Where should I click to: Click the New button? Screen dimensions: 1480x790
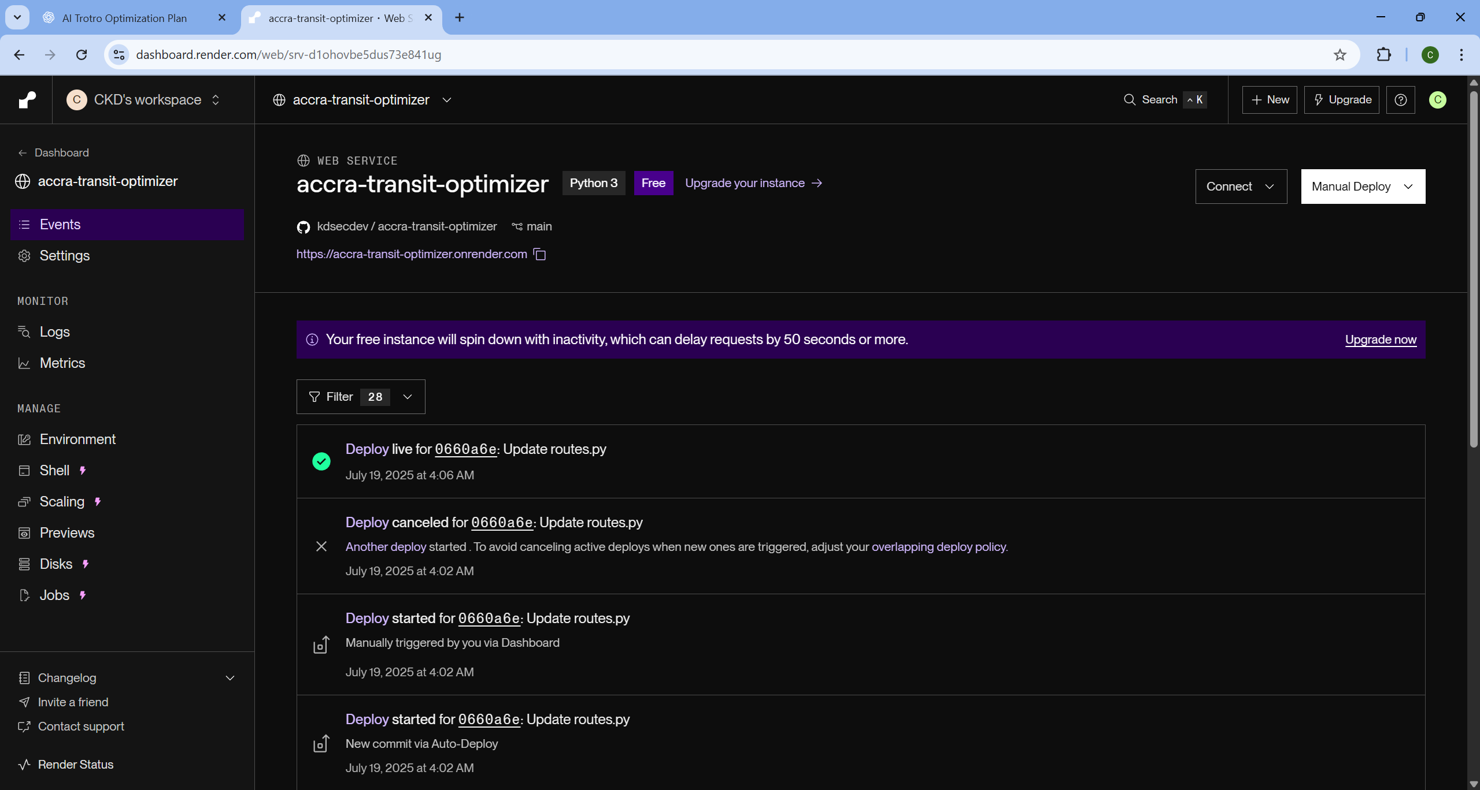pos(1270,100)
